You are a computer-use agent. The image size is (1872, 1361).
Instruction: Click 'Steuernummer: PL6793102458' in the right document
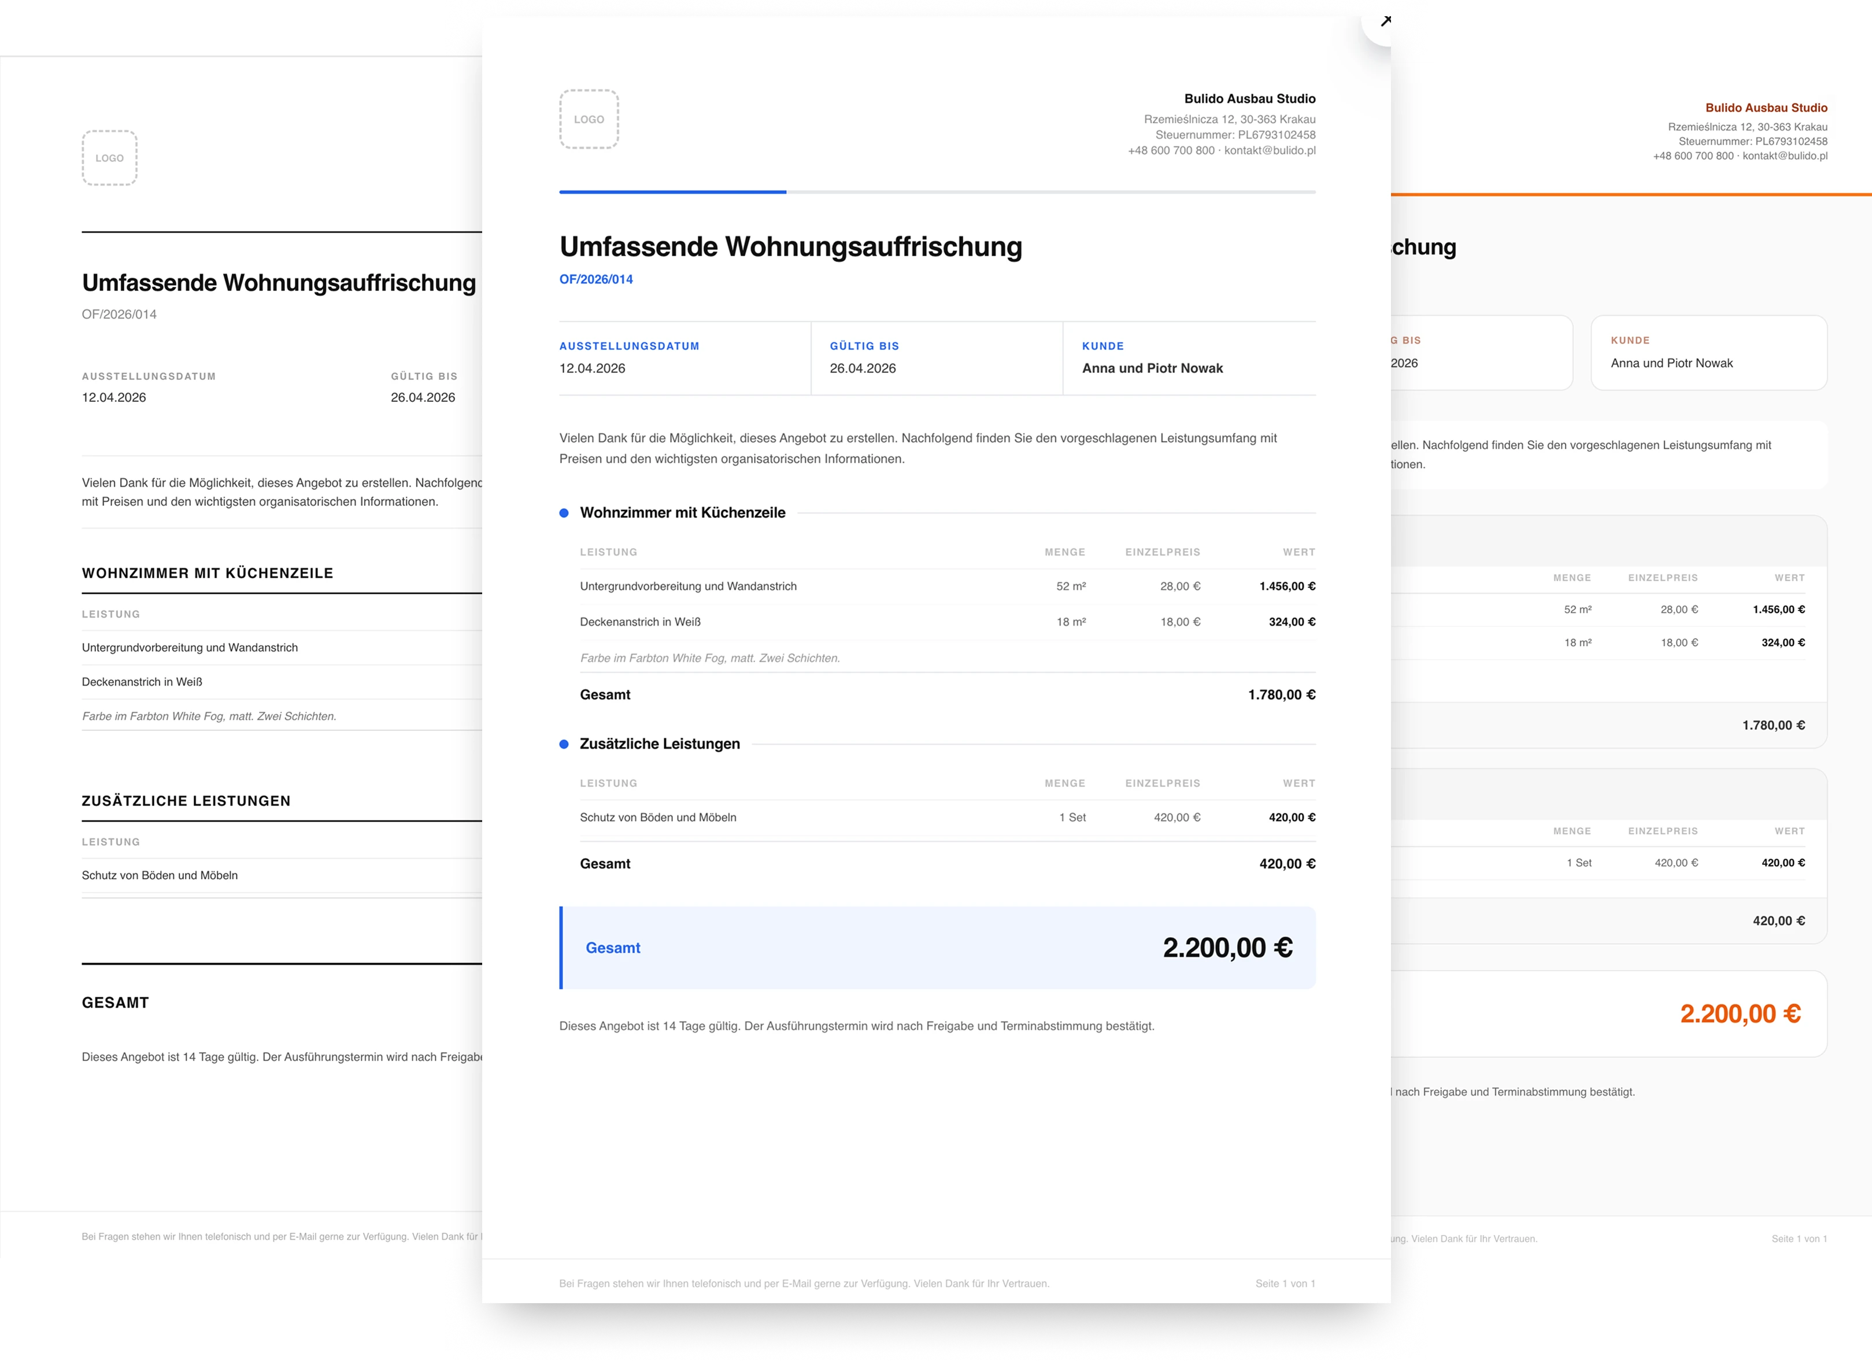click(1753, 141)
